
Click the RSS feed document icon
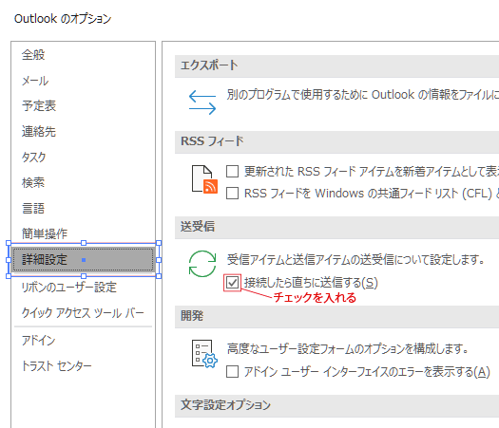(204, 179)
